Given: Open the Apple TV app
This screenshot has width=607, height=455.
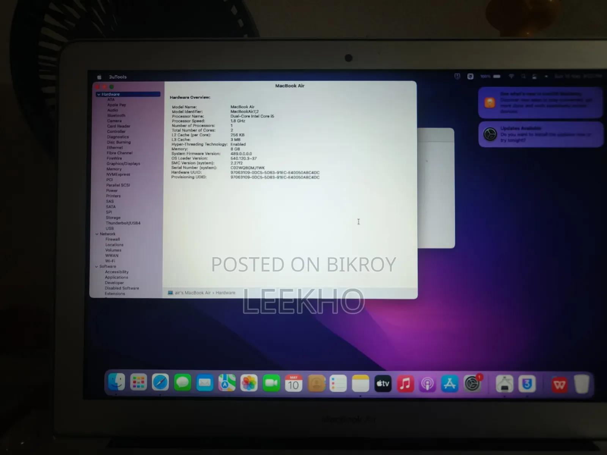Looking at the screenshot, I should [x=383, y=384].
